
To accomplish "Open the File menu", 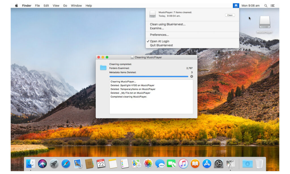I will point(37,6).
